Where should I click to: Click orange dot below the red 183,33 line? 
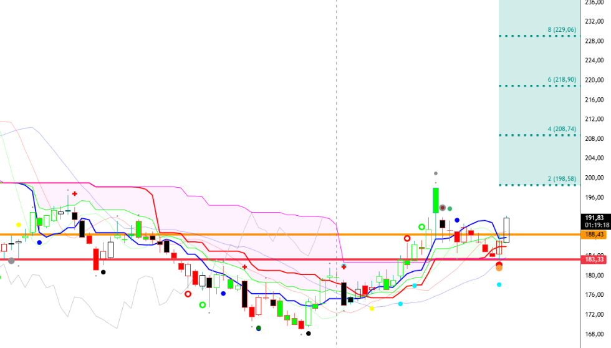coord(499,268)
